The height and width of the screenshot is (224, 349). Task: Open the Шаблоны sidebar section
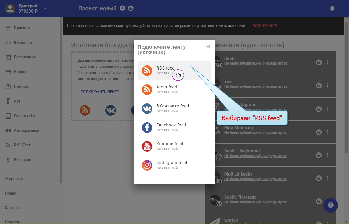click(x=23, y=43)
